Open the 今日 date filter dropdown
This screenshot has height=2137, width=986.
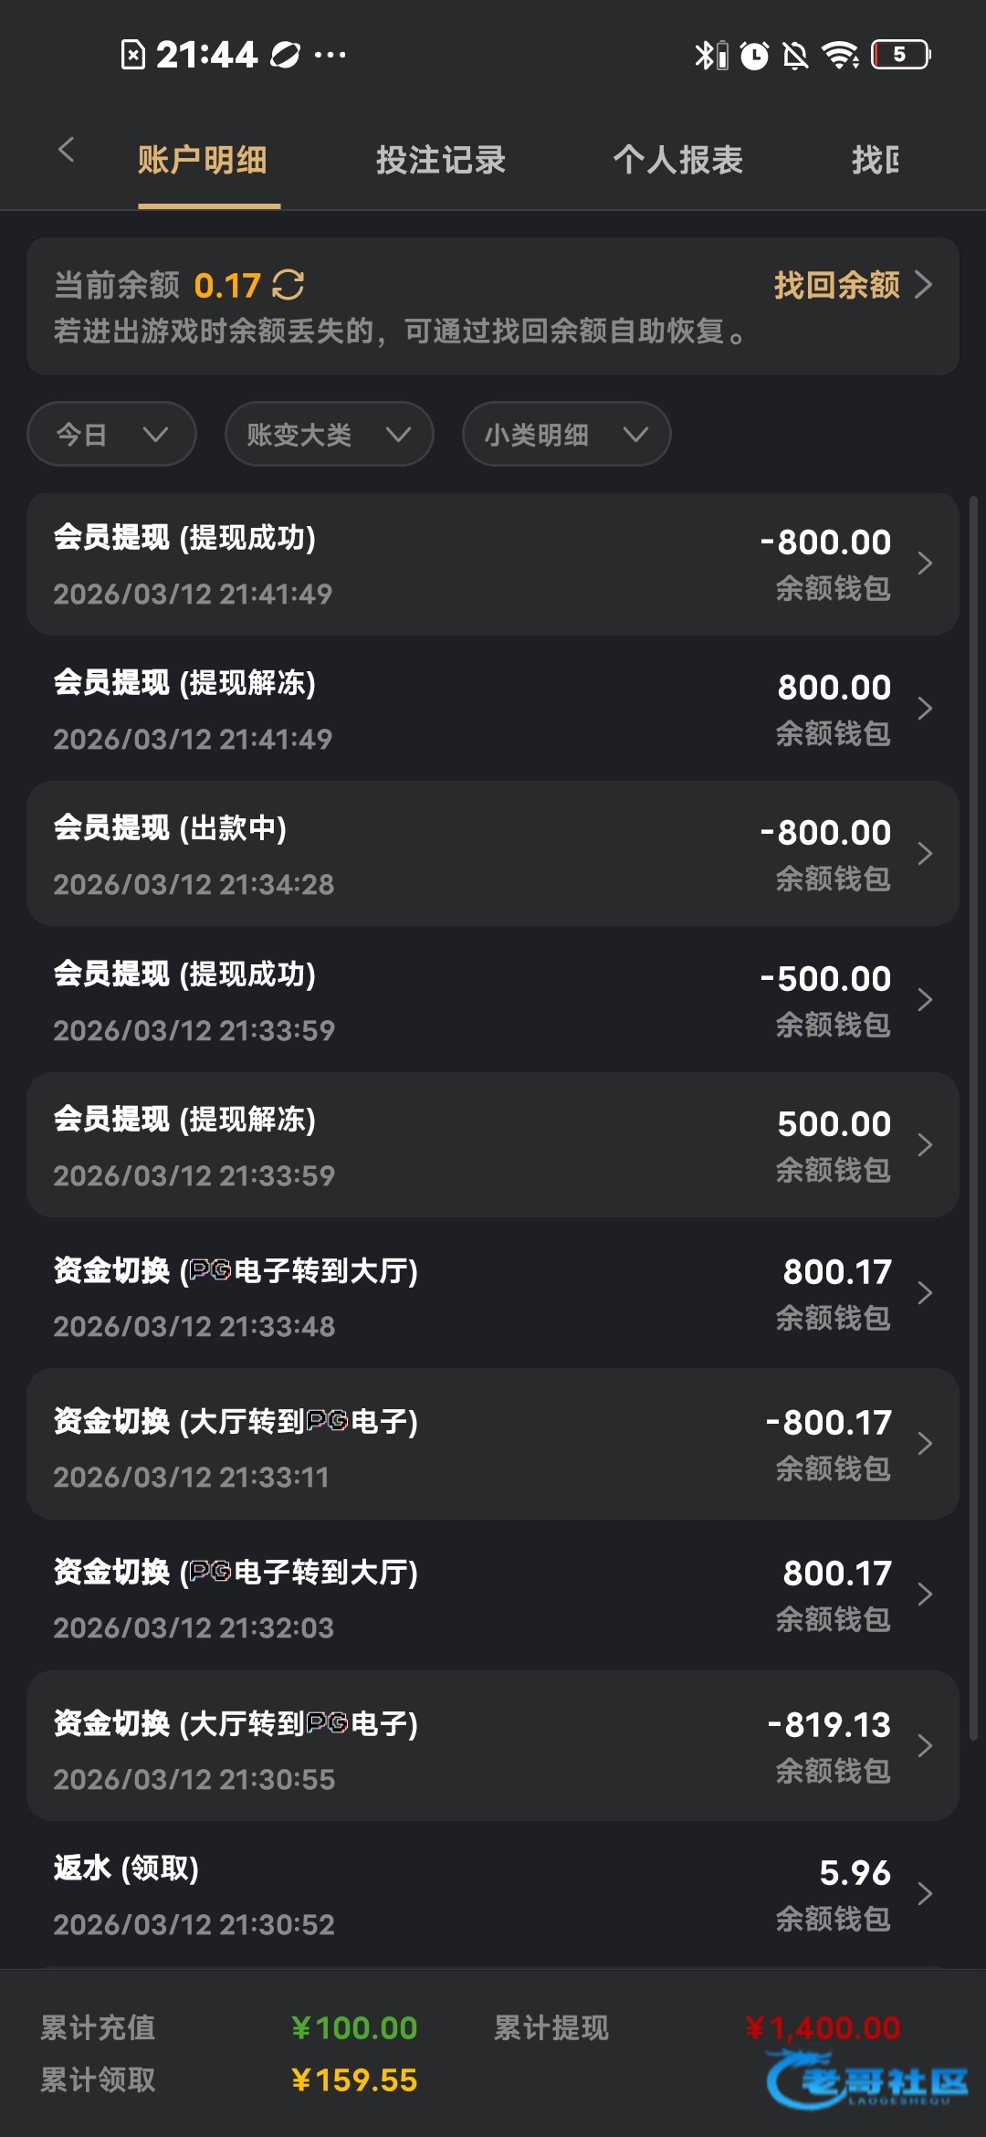click(x=111, y=434)
